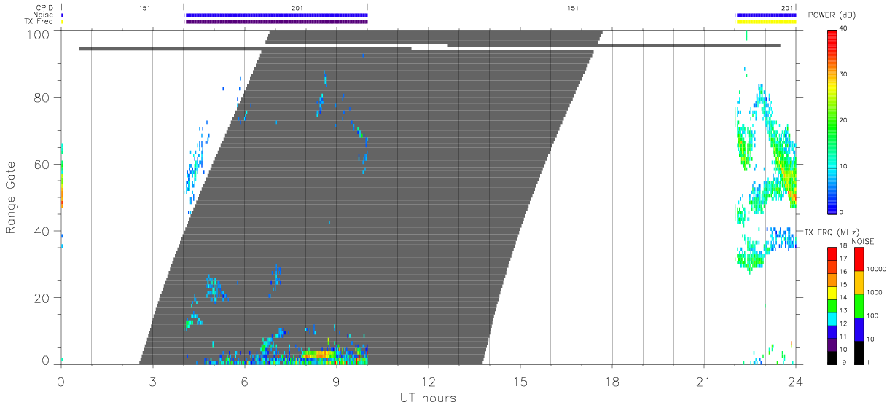Pick the yellow swatch in TX FRQ legend
Screen dimensions: 895x413
832,292
